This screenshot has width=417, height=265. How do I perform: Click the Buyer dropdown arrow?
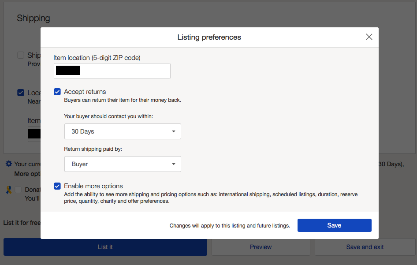click(x=174, y=164)
